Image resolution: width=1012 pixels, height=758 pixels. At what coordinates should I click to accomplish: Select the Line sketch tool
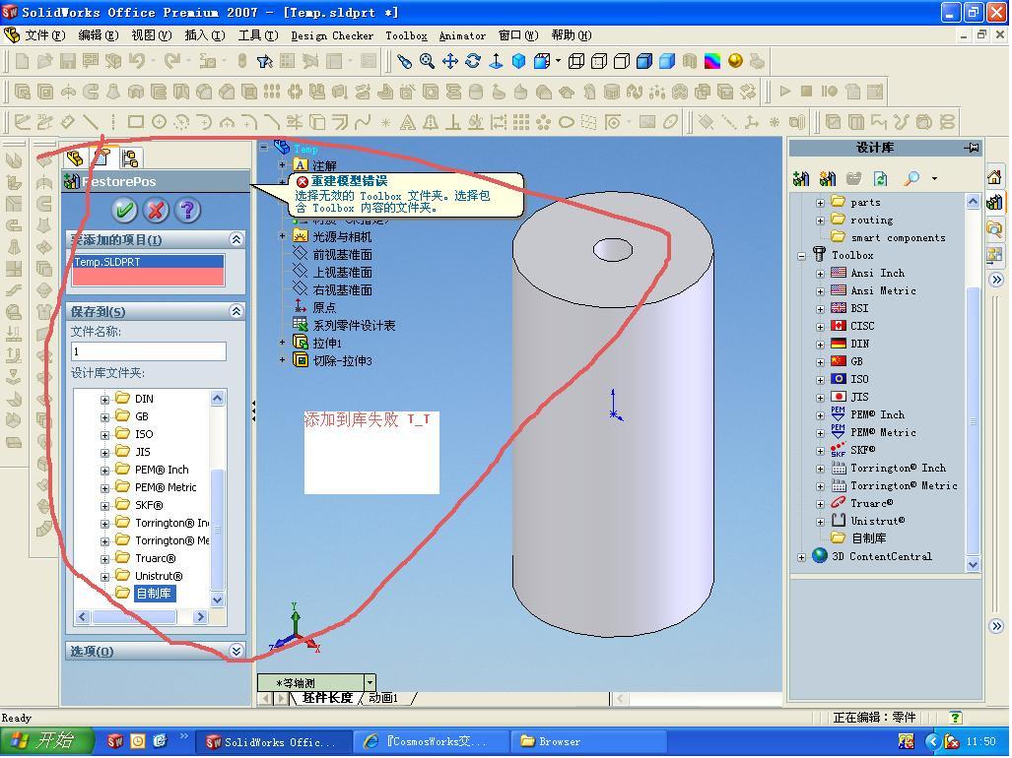click(91, 122)
